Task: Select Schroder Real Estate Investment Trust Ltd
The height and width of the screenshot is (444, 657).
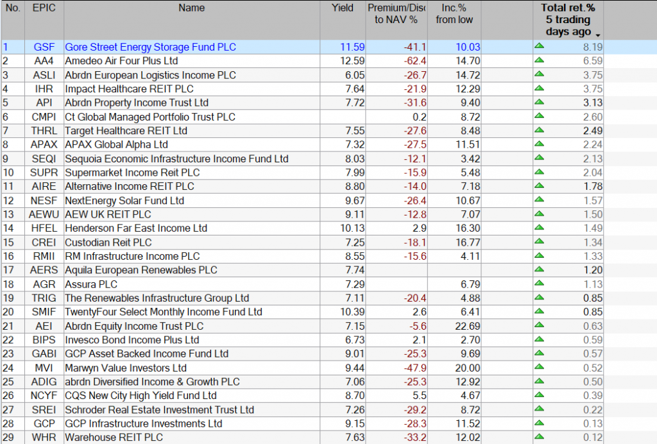Action: [x=160, y=410]
